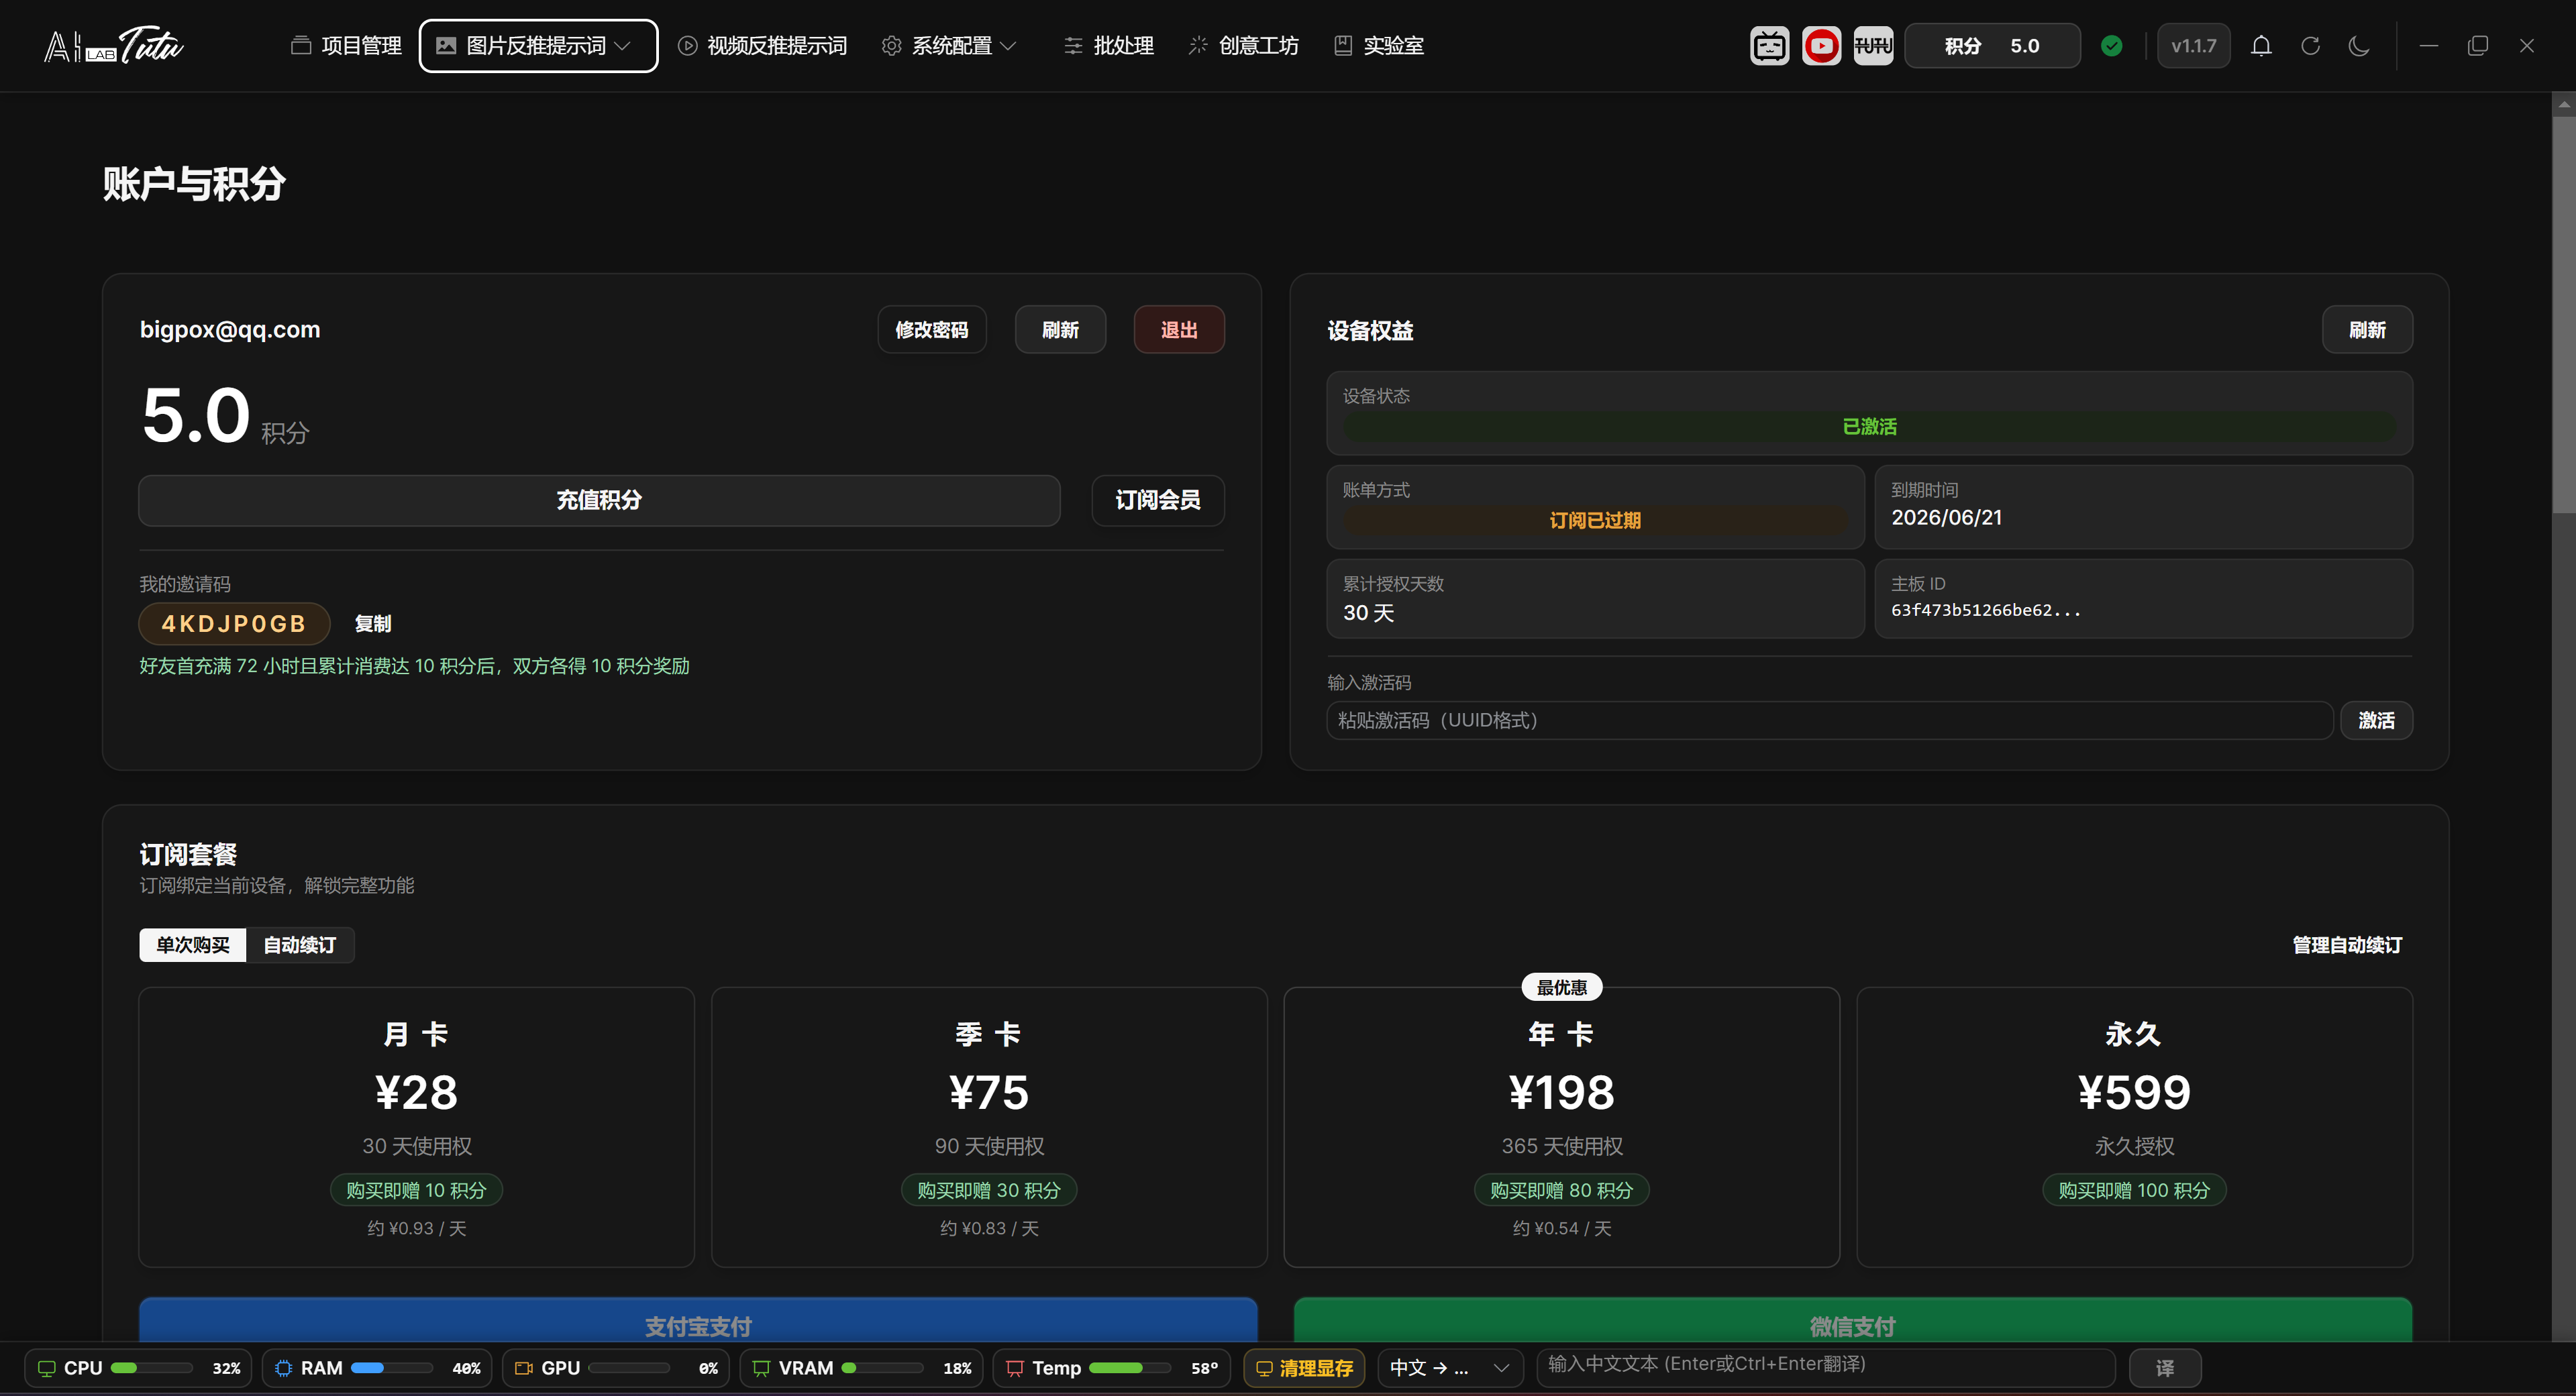Click the Temp progress bar

click(x=1130, y=1368)
